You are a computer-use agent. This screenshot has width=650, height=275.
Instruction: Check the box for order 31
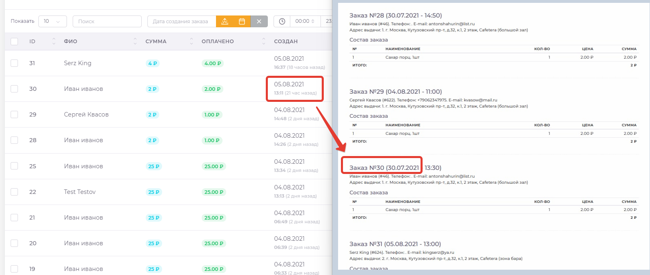[14, 63]
